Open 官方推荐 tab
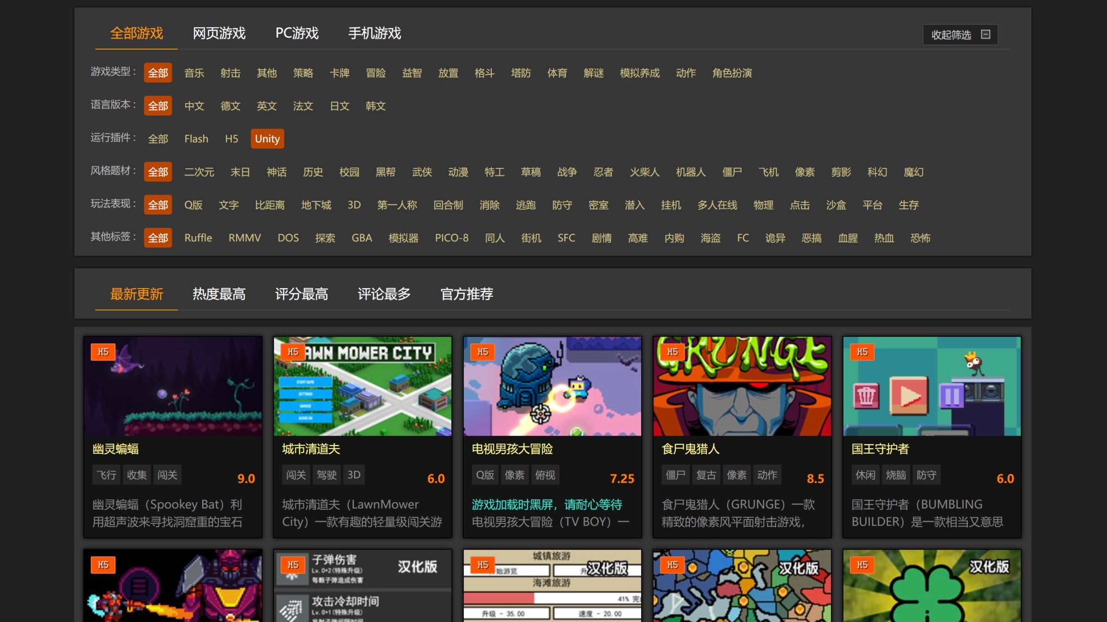The width and height of the screenshot is (1107, 622). tap(467, 294)
